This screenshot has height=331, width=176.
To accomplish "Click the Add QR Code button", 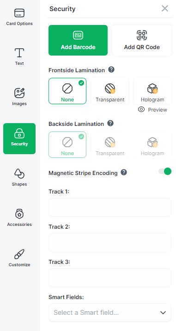I will click(142, 40).
